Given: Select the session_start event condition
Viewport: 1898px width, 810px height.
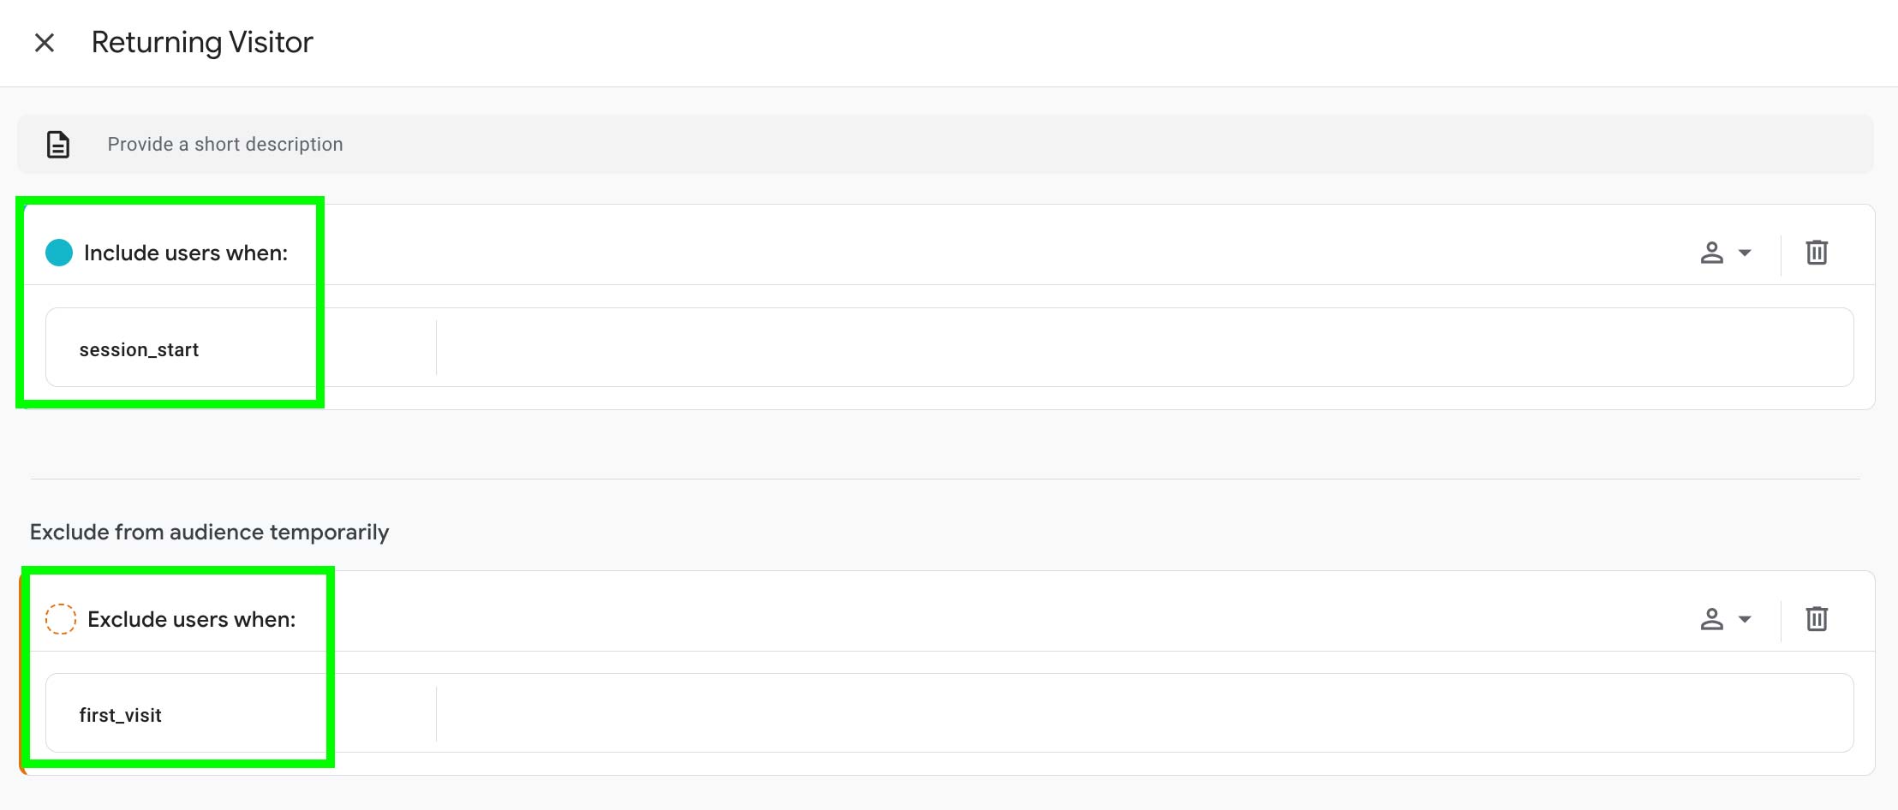Looking at the screenshot, I should 139,348.
